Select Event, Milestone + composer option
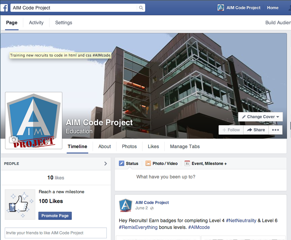 pyautogui.click(x=206, y=163)
